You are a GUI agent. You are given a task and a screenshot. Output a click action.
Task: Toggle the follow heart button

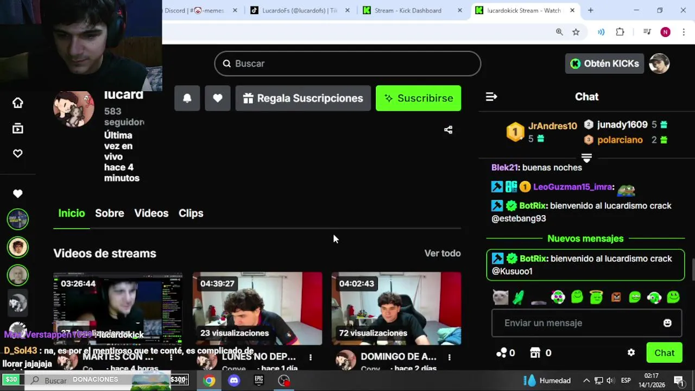pos(218,98)
